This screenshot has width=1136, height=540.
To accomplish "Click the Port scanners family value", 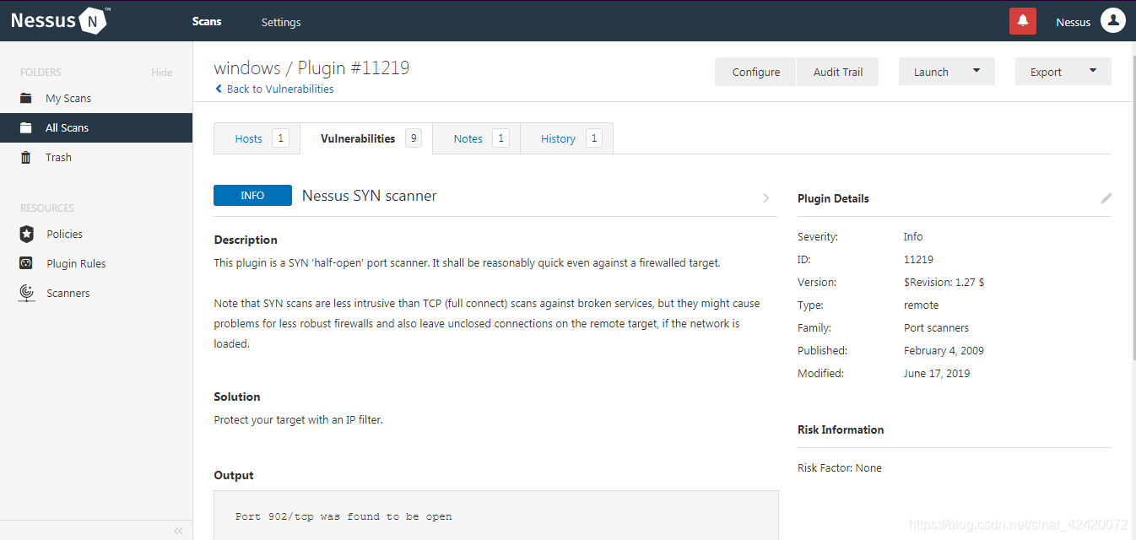I will click(x=936, y=328).
